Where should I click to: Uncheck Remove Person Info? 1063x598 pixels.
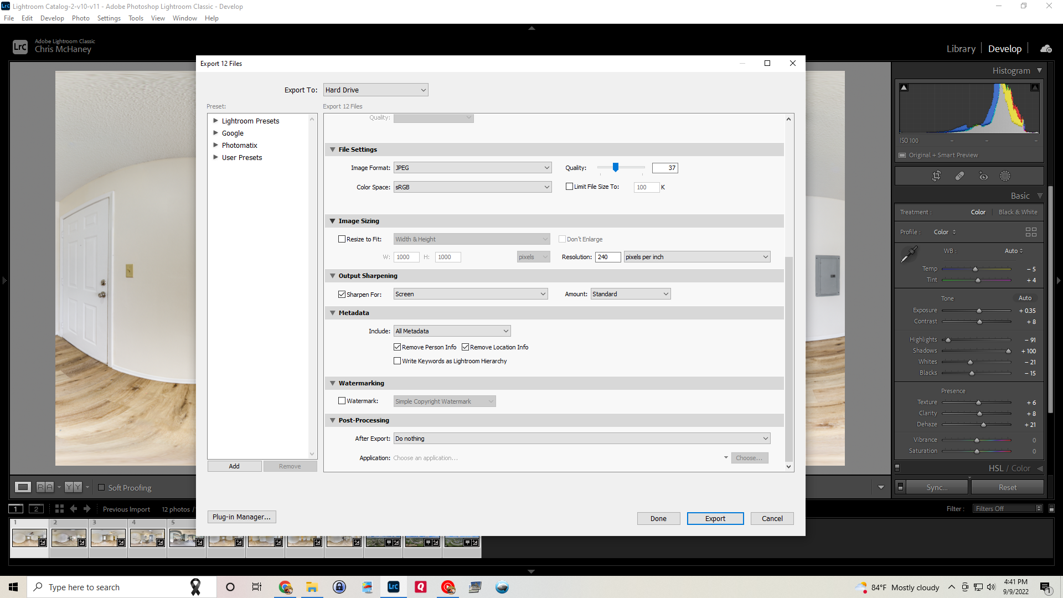tap(397, 347)
